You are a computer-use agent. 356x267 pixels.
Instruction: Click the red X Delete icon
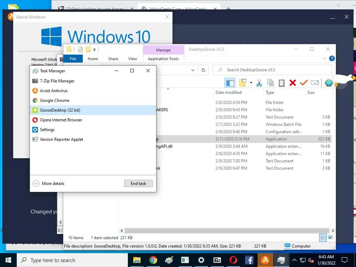293,83
